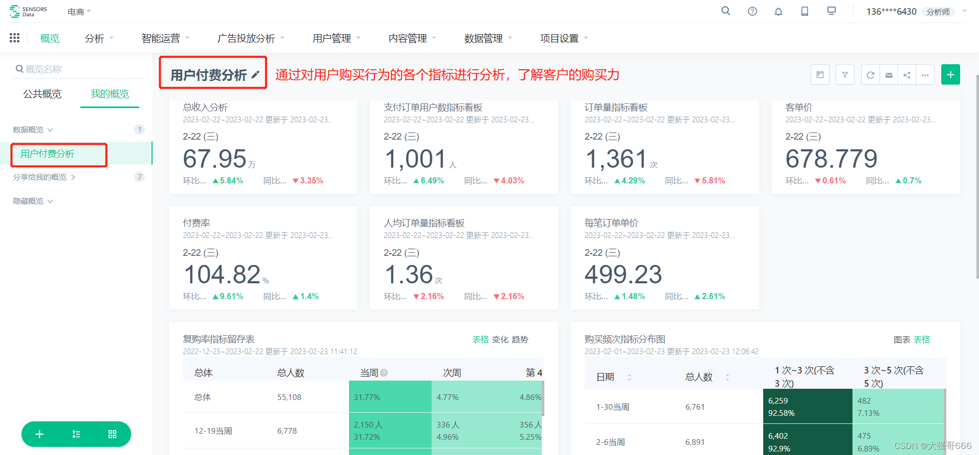
Task: Open the more options ellipsis icon
Action: 925,75
